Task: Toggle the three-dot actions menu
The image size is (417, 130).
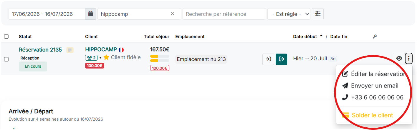Action: click(x=409, y=59)
